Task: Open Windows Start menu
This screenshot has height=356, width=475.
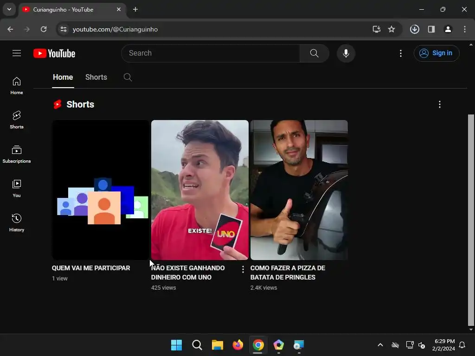Action: coord(176,345)
